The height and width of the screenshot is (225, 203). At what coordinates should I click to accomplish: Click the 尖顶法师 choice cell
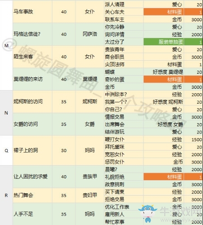[x=124, y=64]
